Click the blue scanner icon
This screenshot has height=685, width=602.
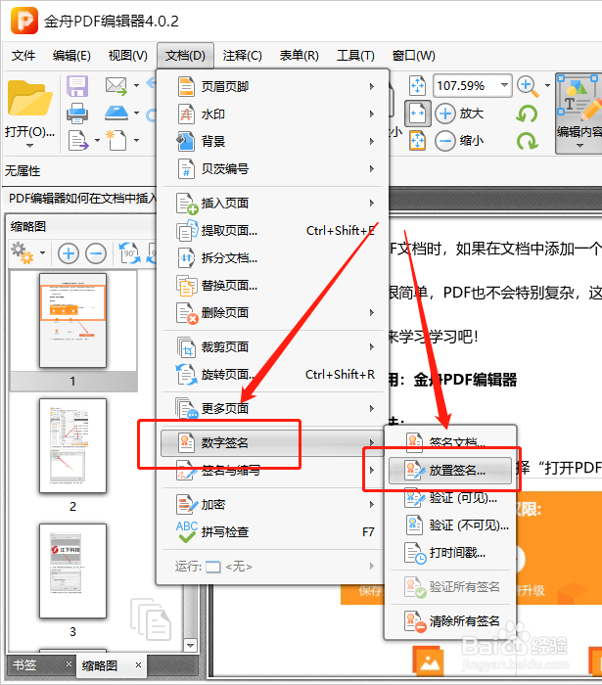116,114
